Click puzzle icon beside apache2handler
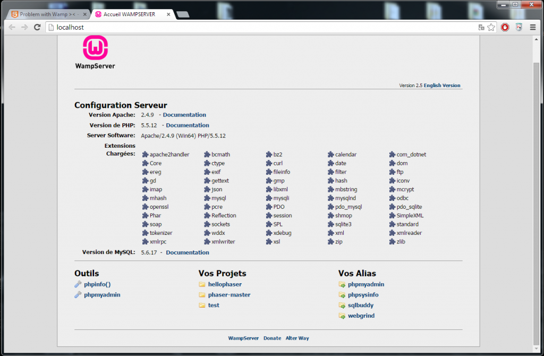 (146, 155)
